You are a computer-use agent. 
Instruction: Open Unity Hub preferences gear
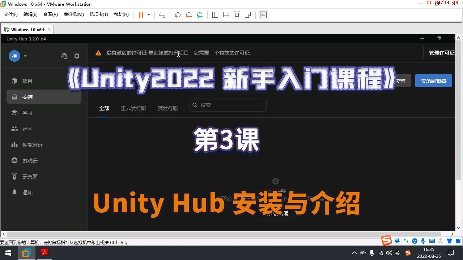[77, 56]
